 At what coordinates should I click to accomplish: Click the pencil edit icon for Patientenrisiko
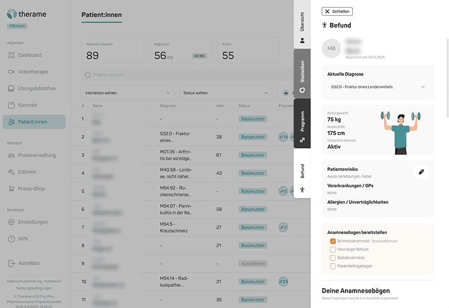tap(421, 172)
